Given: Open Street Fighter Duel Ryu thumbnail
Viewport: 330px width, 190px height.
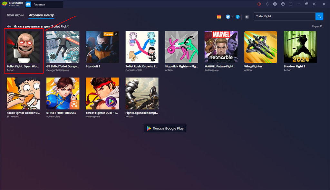Looking at the screenshot, I should coord(102,94).
